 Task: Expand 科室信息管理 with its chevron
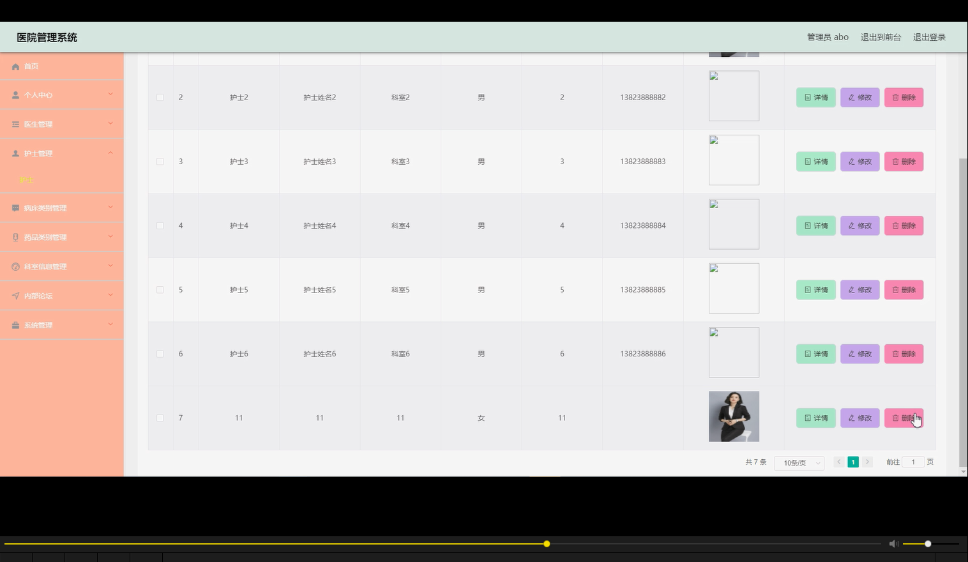110,266
